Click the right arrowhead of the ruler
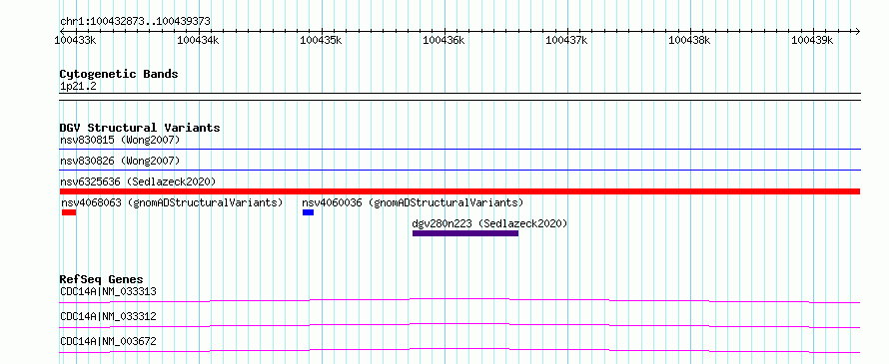 (857, 31)
